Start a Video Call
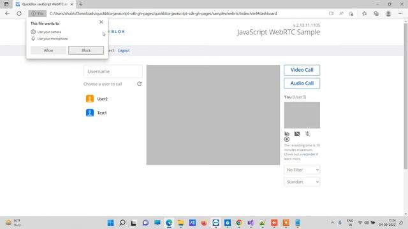 [302, 70]
